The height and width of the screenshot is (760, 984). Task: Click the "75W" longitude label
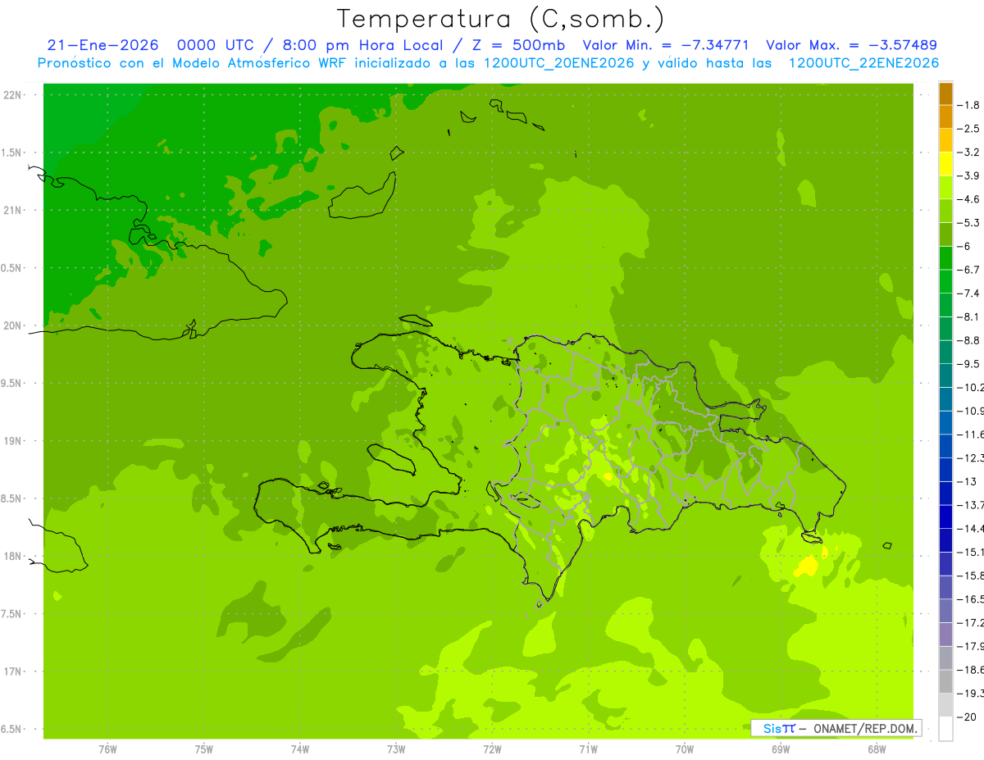[x=203, y=749]
